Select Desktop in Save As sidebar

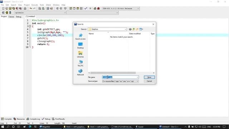pos(80,46)
